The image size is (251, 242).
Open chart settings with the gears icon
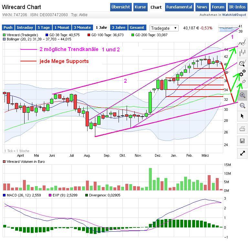tap(242, 73)
